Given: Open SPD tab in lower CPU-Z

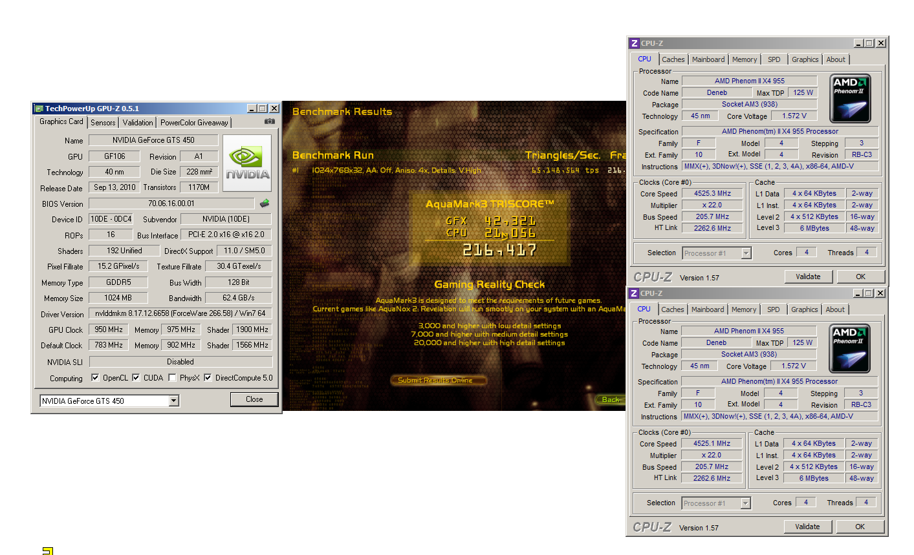Looking at the screenshot, I should pos(774,309).
